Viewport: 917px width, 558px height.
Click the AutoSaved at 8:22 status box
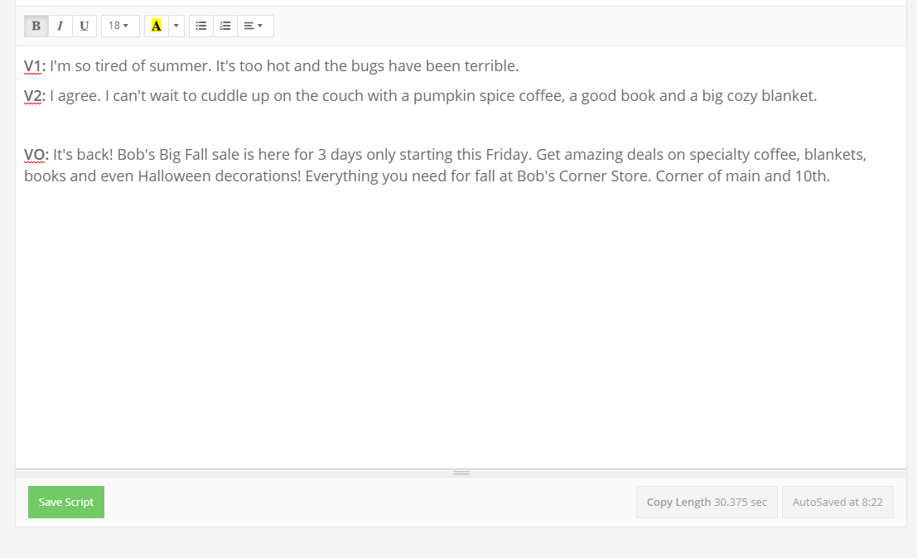837,502
